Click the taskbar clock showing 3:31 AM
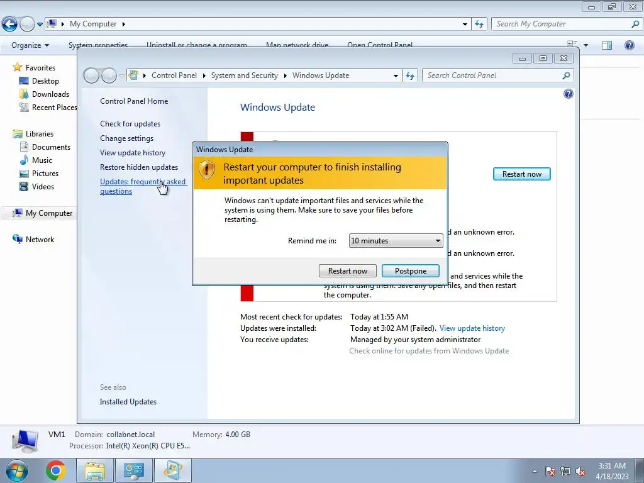This screenshot has width=644, height=483. tap(612, 471)
